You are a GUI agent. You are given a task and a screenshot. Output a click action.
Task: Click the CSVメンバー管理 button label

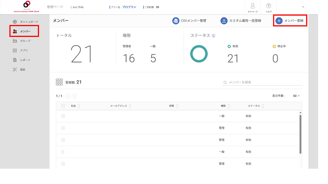pyautogui.click(x=194, y=21)
